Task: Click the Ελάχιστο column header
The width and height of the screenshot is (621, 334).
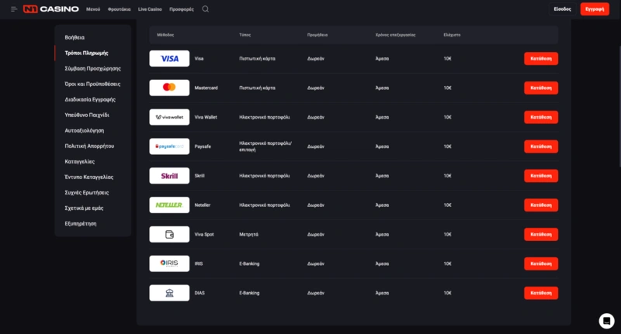Action: (452, 35)
